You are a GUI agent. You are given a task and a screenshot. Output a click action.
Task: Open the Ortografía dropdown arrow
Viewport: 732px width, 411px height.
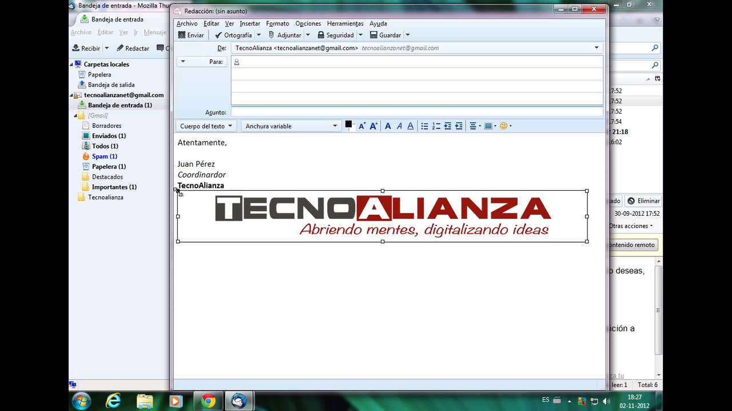pos(258,35)
